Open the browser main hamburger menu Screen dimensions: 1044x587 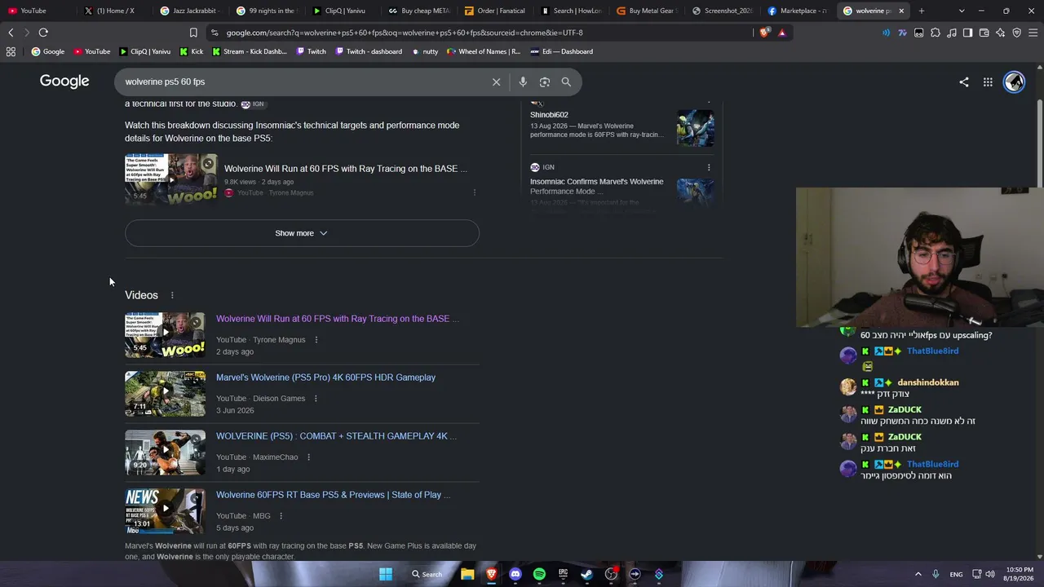pyautogui.click(x=1033, y=33)
